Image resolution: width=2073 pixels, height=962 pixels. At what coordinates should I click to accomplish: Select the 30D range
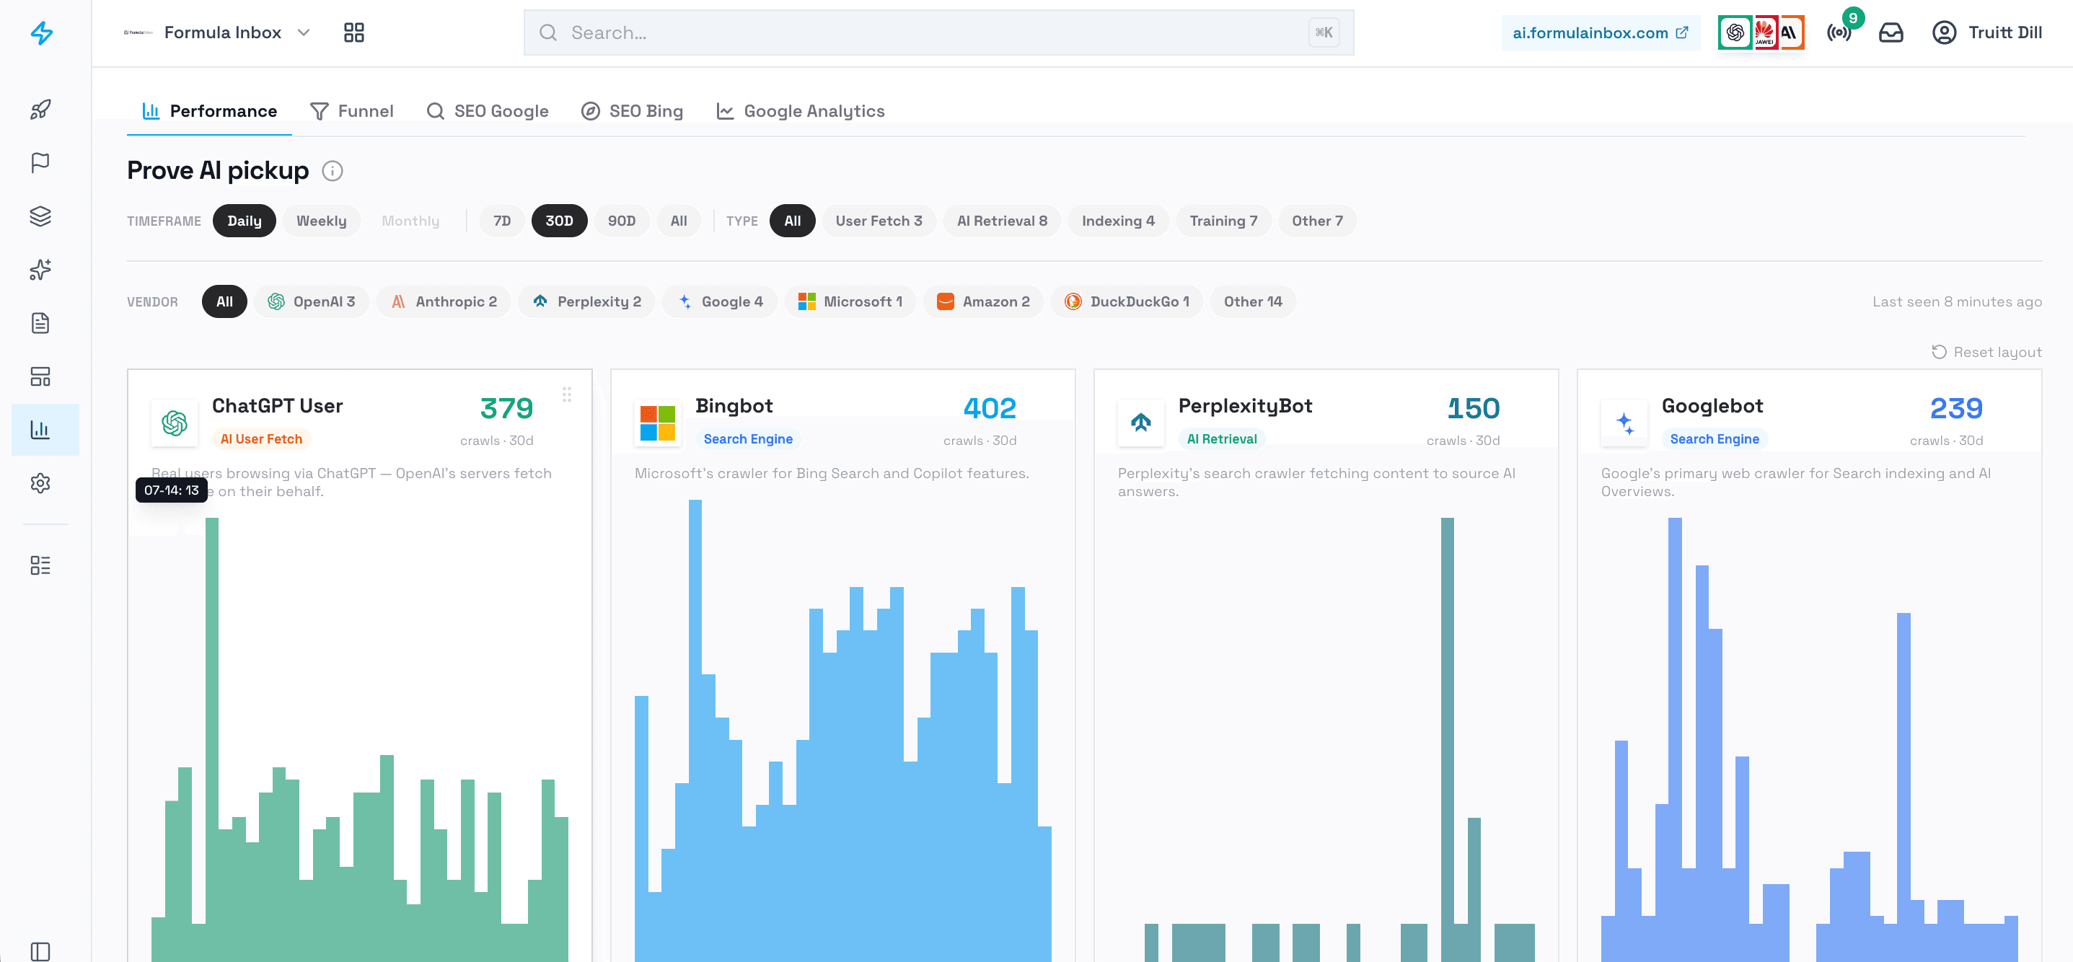(559, 221)
